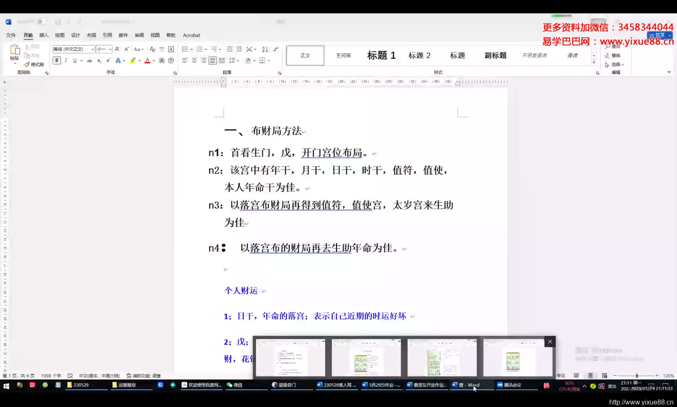The height and width of the screenshot is (407, 677).
Task: Toggle italic formatting
Action: point(66,61)
